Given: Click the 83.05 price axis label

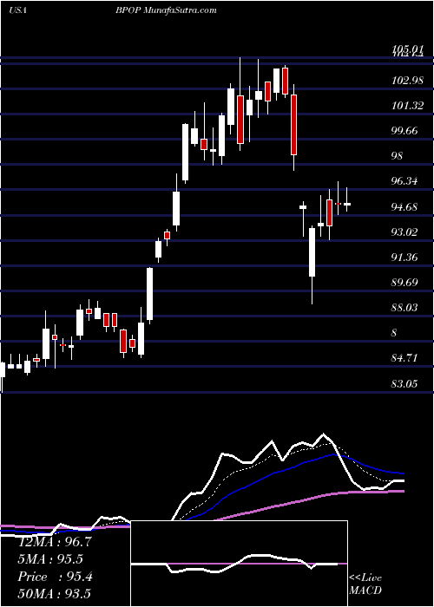Looking at the screenshot, I should (405, 383).
